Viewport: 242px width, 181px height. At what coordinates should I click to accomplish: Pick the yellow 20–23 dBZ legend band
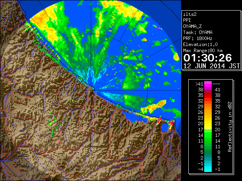(208, 124)
